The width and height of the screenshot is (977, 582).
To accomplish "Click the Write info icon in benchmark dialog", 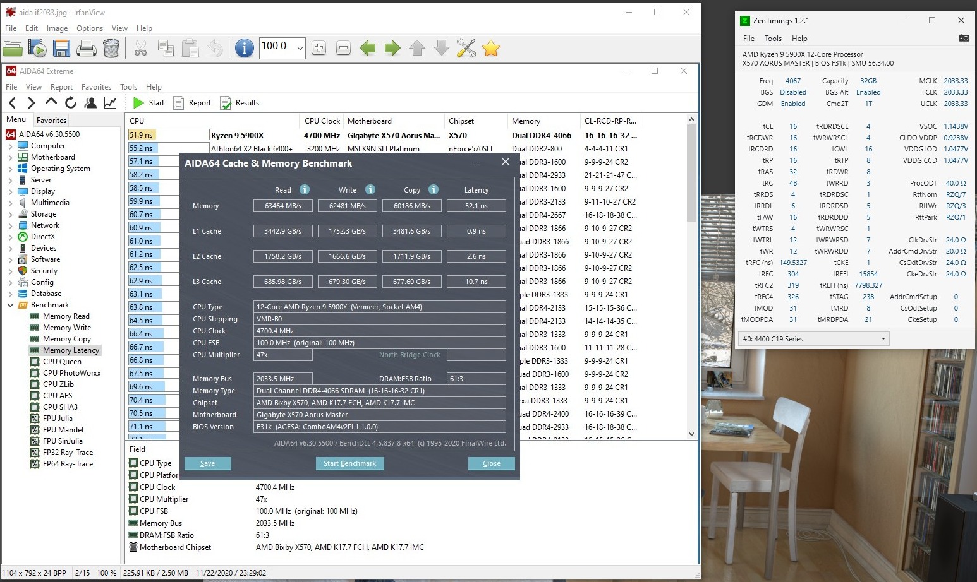I will click(370, 189).
